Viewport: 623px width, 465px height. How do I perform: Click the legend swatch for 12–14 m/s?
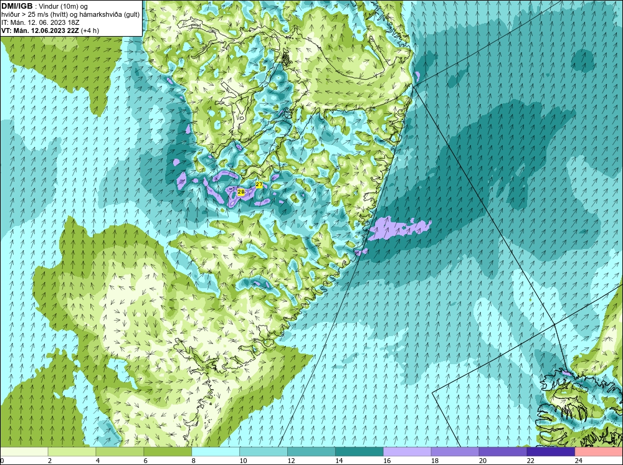click(311, 452)
